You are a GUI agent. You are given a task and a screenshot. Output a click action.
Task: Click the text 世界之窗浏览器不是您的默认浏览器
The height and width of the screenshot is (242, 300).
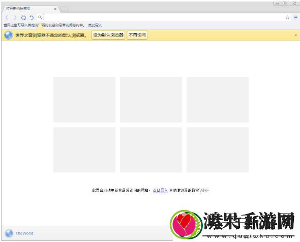pos(50,35)
